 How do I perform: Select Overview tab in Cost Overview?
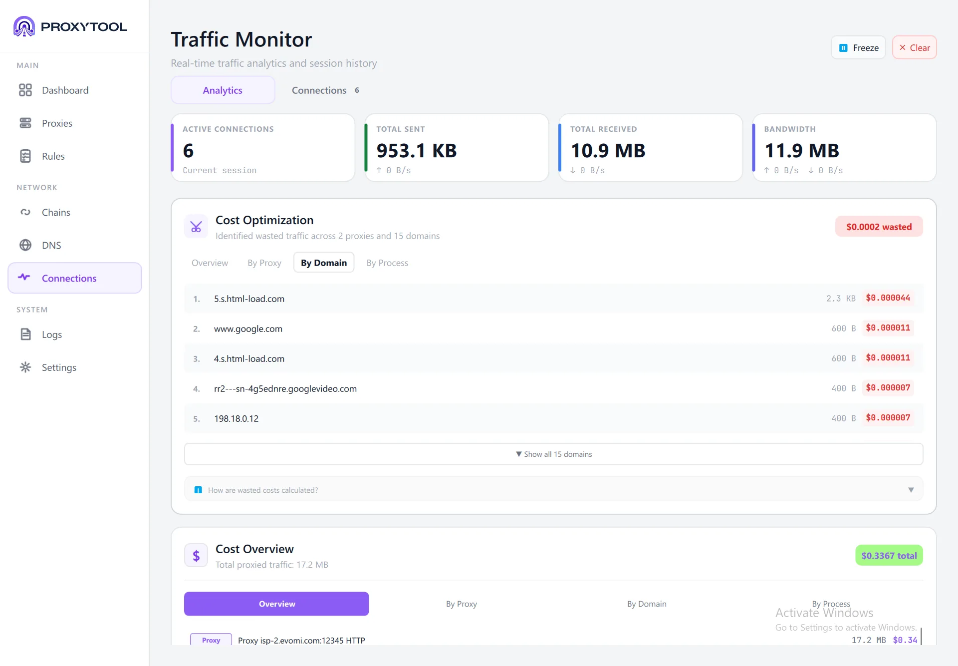(276, 604)
